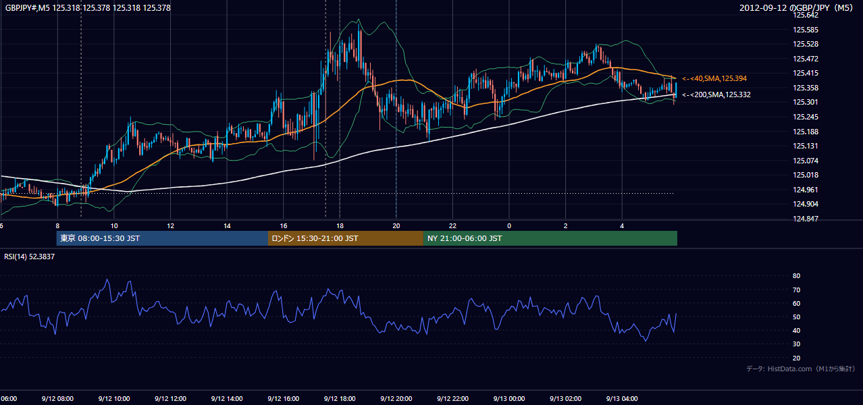Image resolution: width=863 pixels, height=405 pixels.
Task: Click the RSI 70 level label
Action: coord(796,290)
